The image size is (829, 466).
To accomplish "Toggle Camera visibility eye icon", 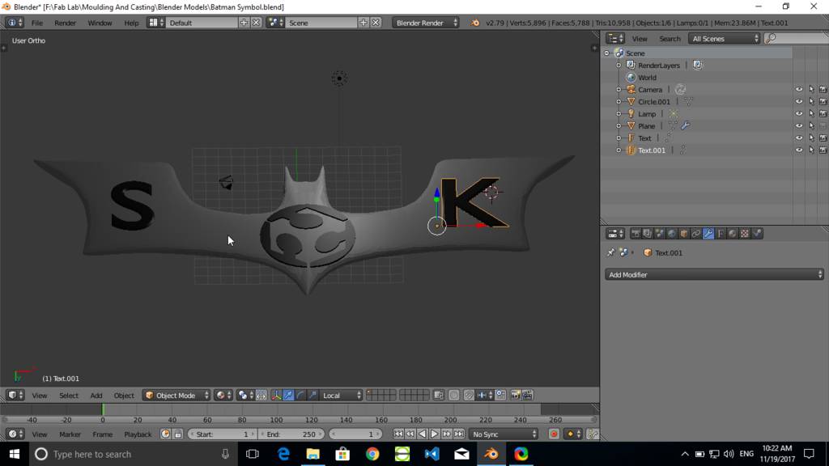I will (799, 89).
